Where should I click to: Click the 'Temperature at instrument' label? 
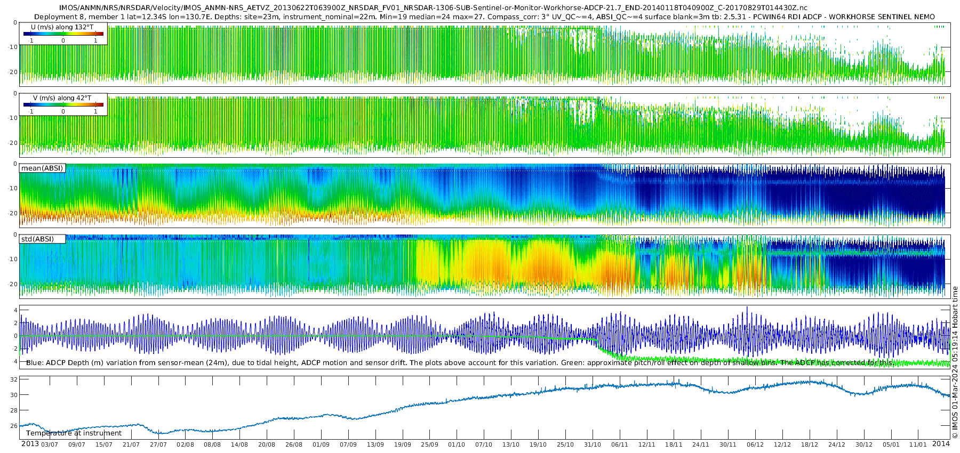click(74, 433)
